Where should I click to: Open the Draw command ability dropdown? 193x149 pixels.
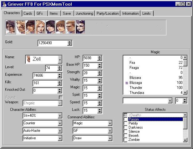(110, 138)
